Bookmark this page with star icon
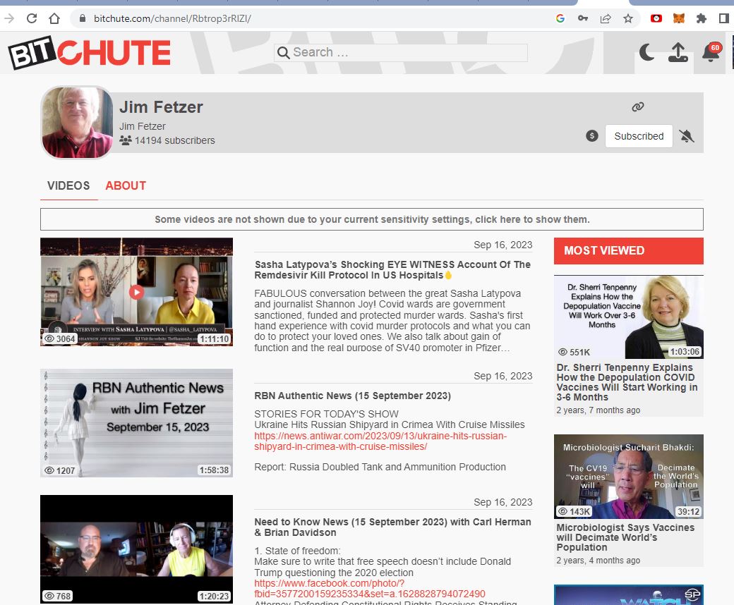The height and width of the screenshot is (605, 734). click(628, 19)
